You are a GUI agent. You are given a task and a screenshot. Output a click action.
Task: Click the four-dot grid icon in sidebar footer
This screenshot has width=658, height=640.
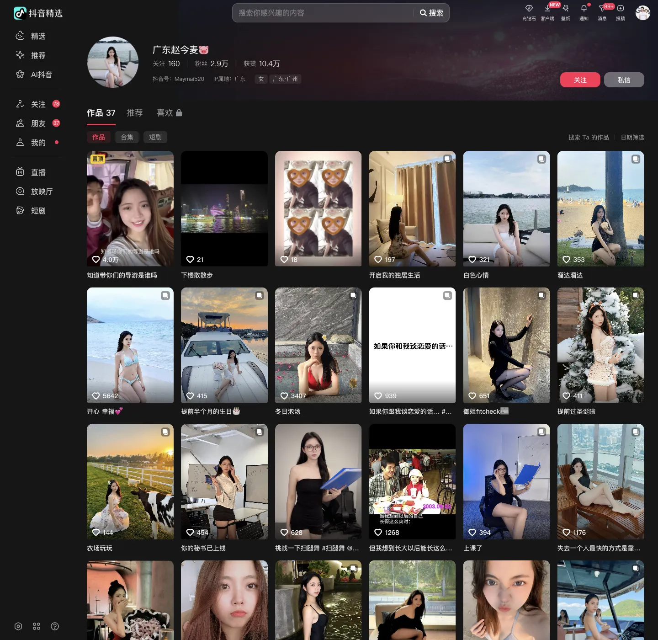(x=37, y=626)
